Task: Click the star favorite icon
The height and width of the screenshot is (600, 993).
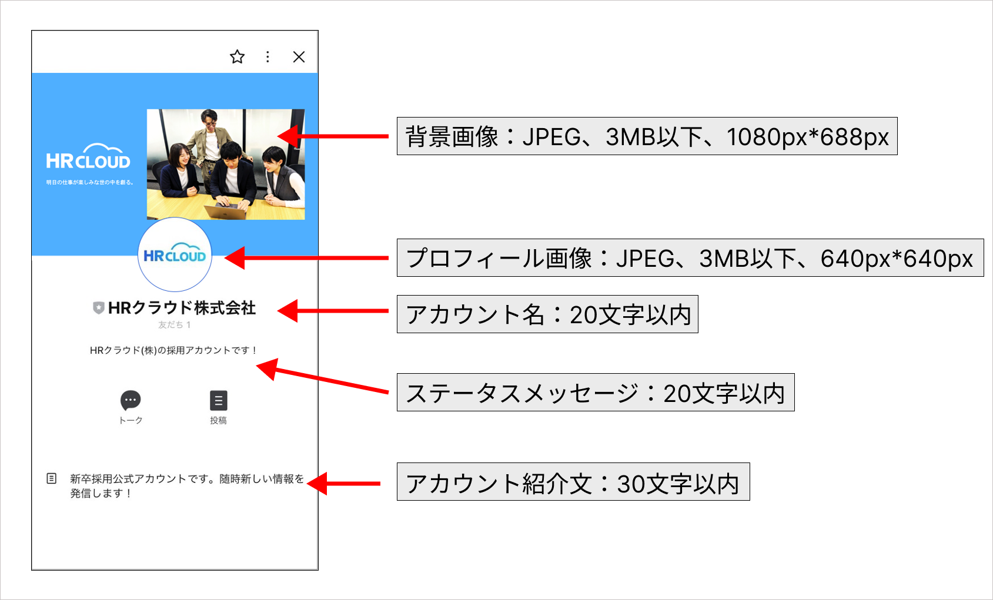Action: point(237,57)
